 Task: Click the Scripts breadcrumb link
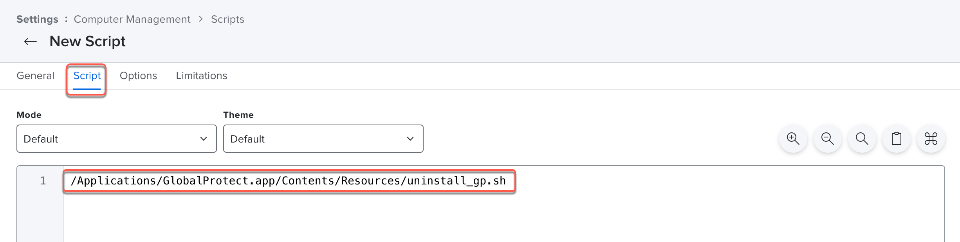[x=227, y=19]
